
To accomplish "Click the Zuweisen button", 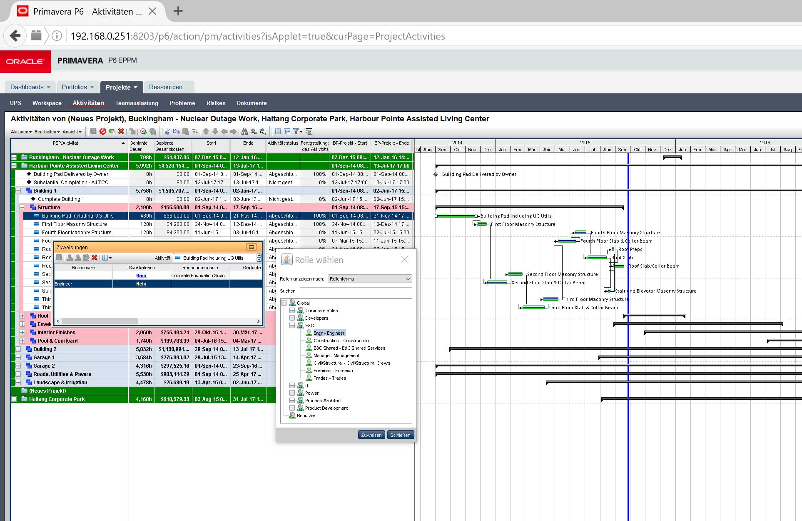I will [371, 435].
